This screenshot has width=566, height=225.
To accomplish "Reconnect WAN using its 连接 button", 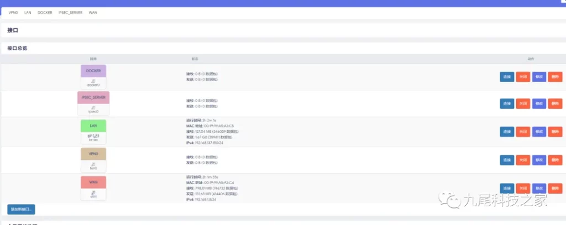I will click(507, 187).
